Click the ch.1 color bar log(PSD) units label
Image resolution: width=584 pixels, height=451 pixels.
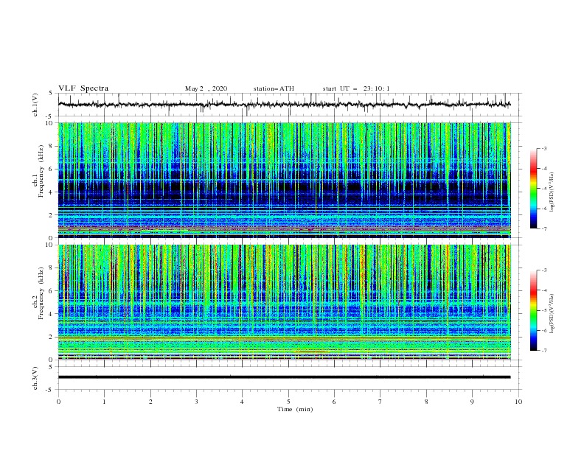[552, 192]
